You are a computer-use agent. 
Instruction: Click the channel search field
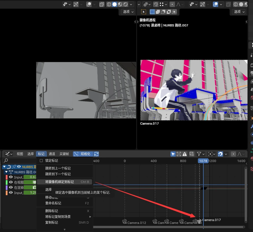click(19, 161)
